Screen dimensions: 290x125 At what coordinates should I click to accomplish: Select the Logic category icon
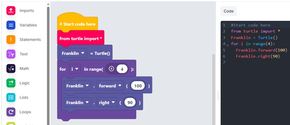[11, 83]
